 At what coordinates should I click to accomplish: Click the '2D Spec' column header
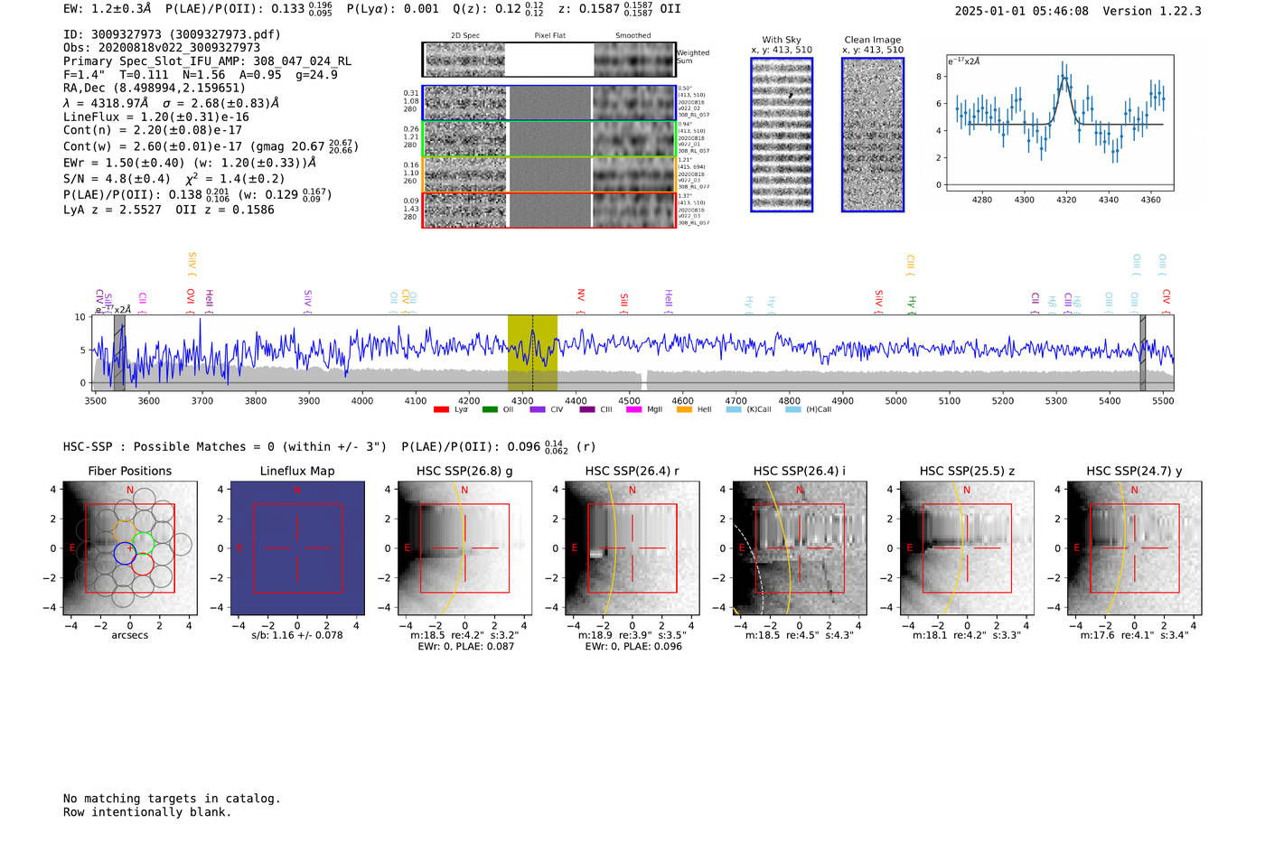pos(465,36)
